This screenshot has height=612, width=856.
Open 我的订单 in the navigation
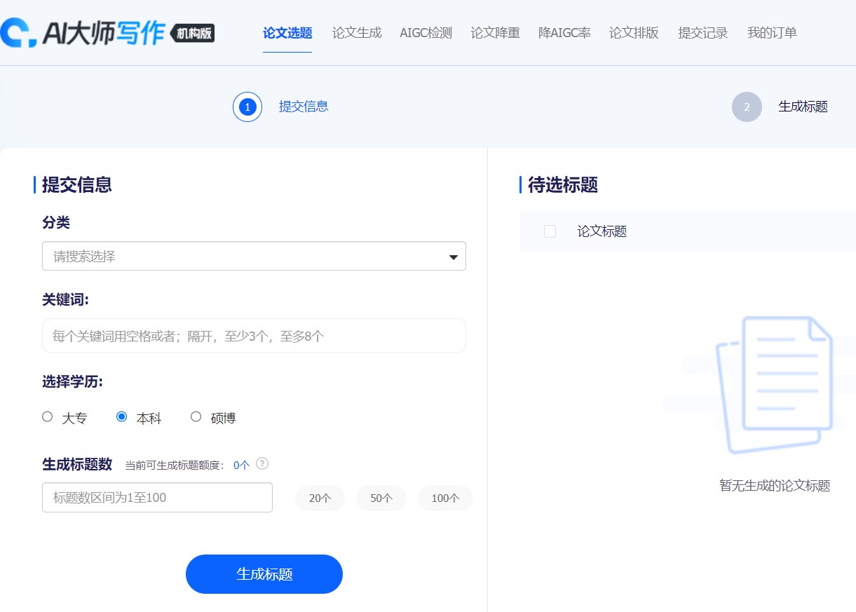click(x=772, y=33)
